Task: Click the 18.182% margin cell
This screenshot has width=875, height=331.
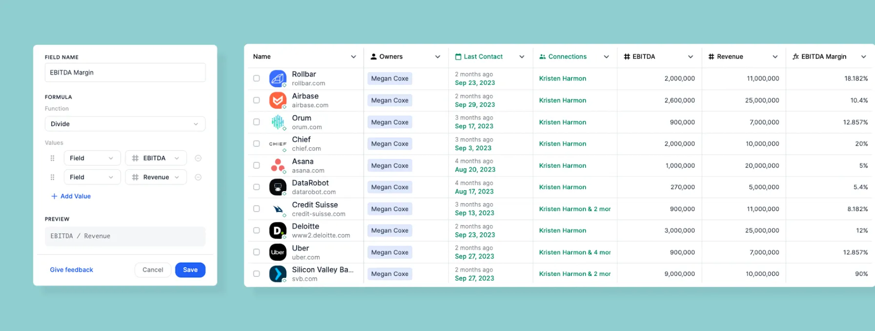Action: [x=856, y=78]
